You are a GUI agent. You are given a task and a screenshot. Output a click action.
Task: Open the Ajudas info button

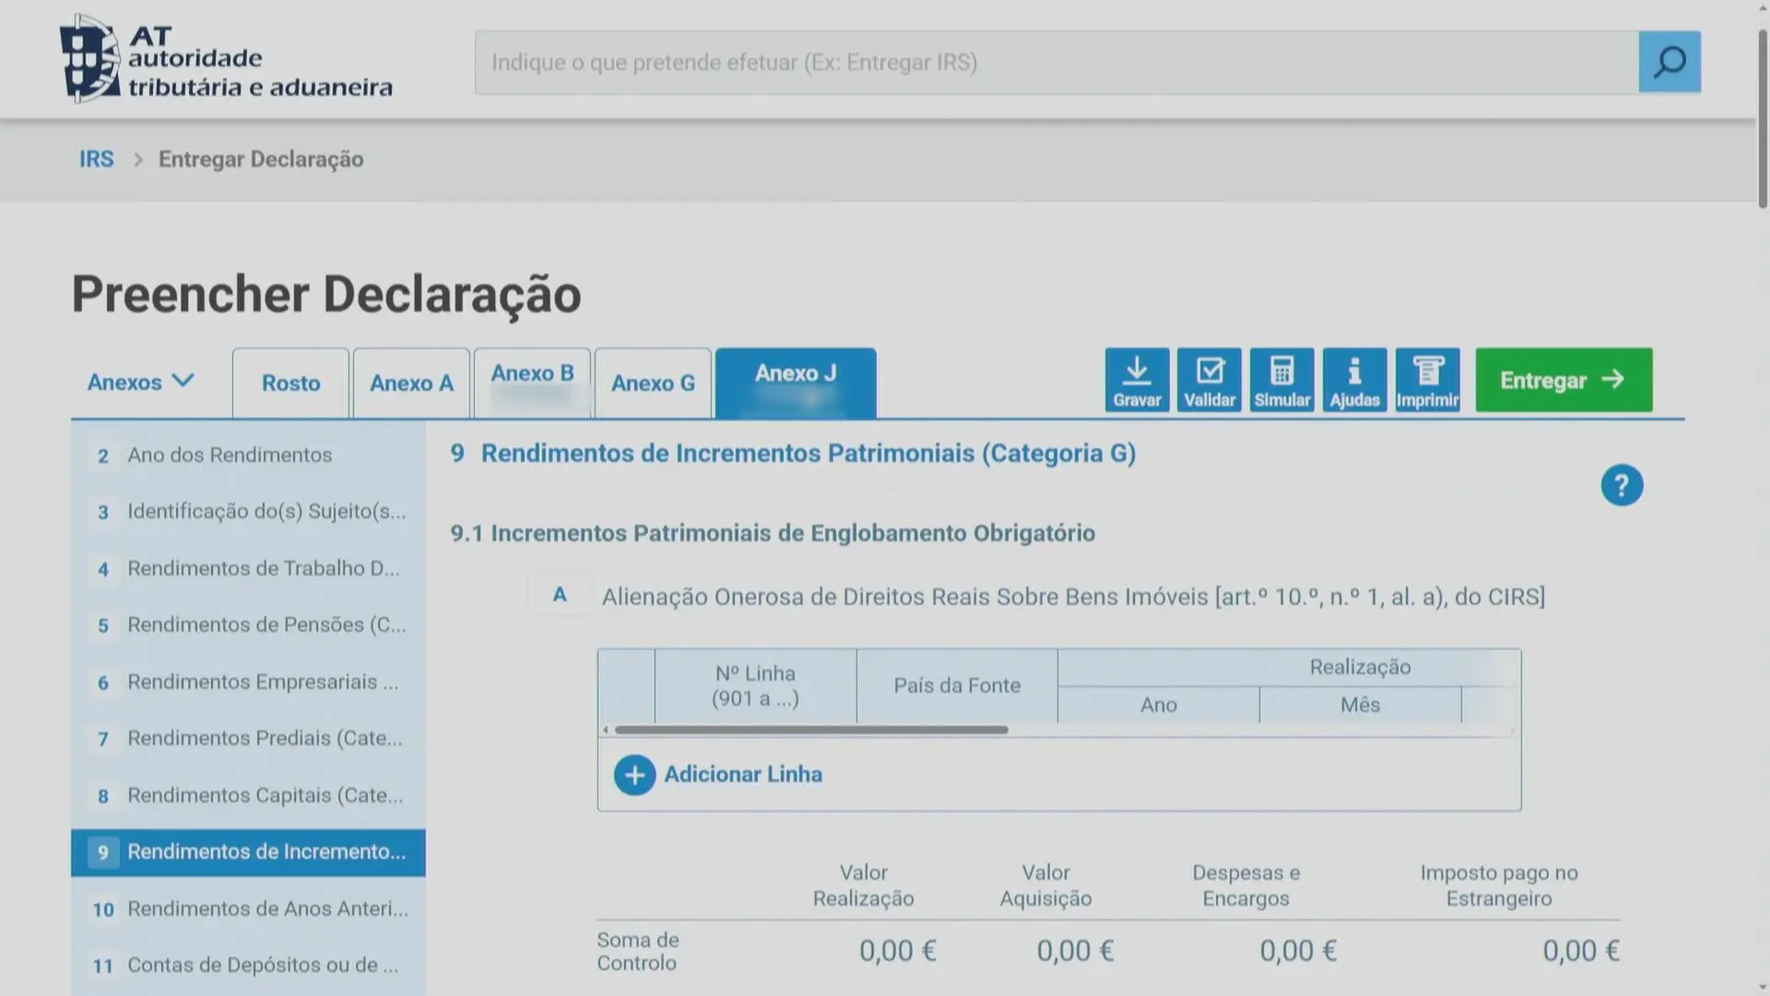tap(1354, 380)
